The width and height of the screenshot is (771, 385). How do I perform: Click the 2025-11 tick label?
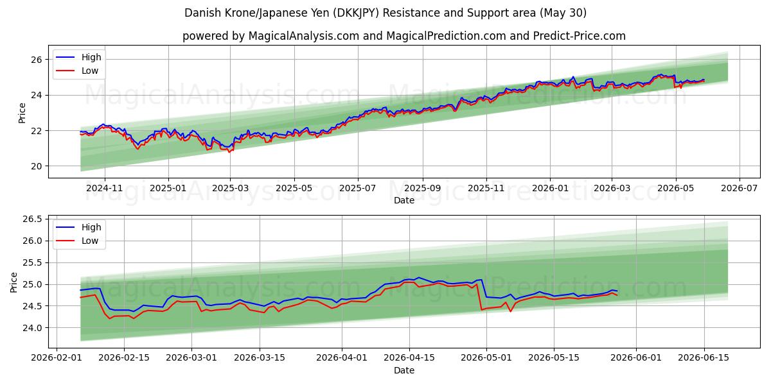[486, 189]
